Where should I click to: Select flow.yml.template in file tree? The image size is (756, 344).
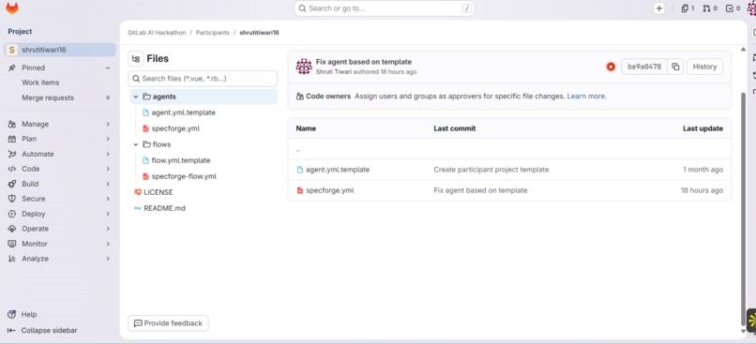click(181, 160)
